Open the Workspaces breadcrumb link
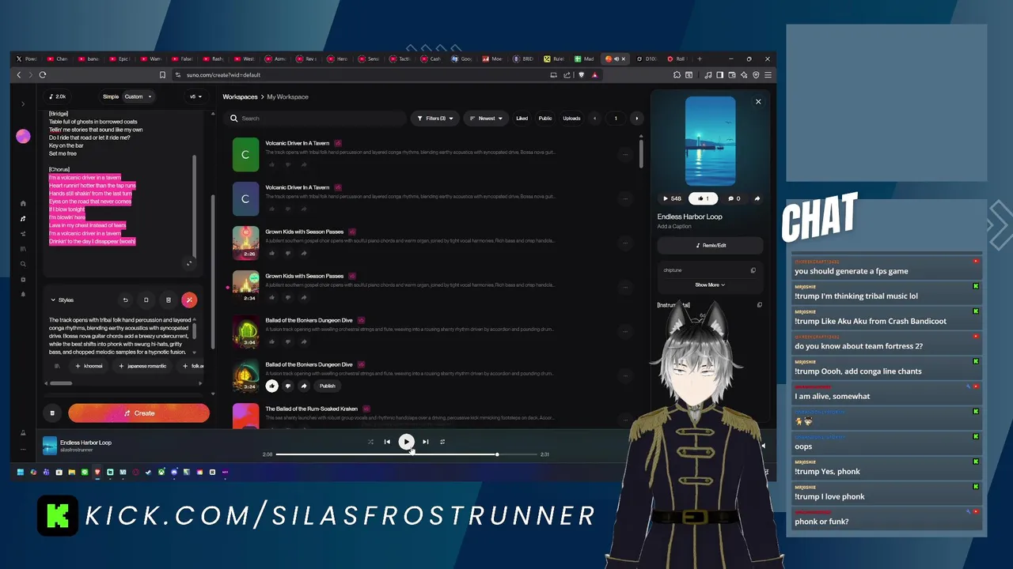This screenshot has height=569, width=1013. click(240, 96)
